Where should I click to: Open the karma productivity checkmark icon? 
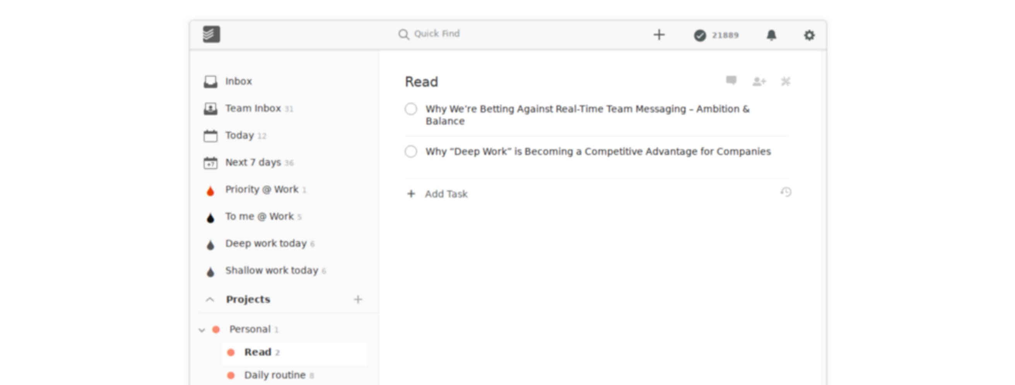(700, 36)
